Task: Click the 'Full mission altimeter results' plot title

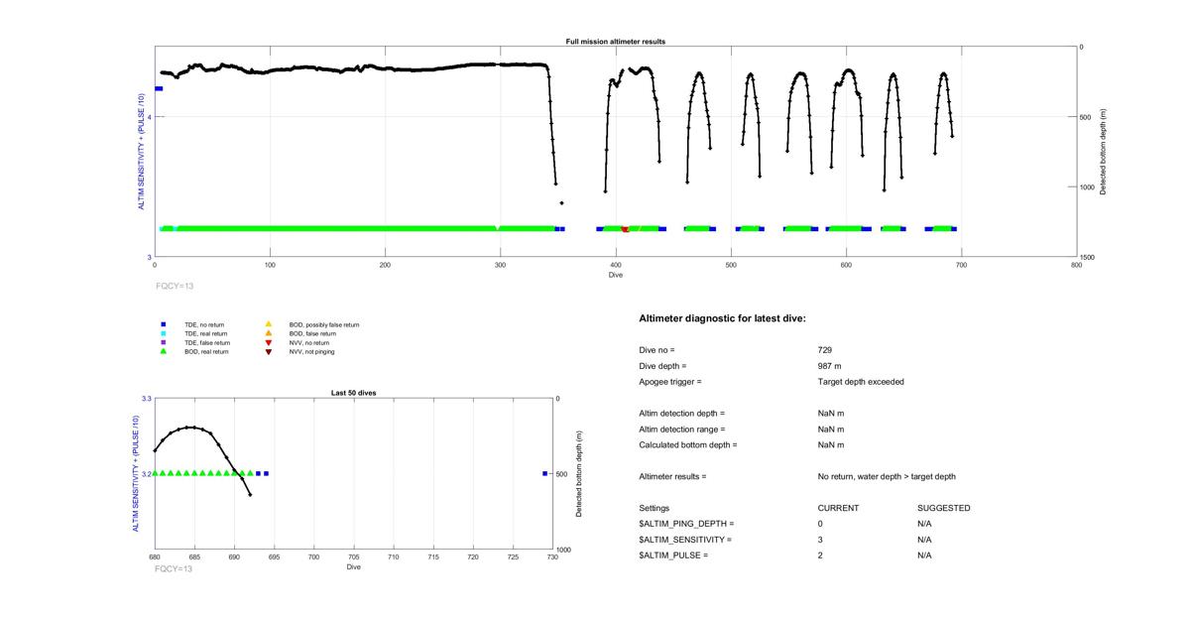Action: pos(615,42)
